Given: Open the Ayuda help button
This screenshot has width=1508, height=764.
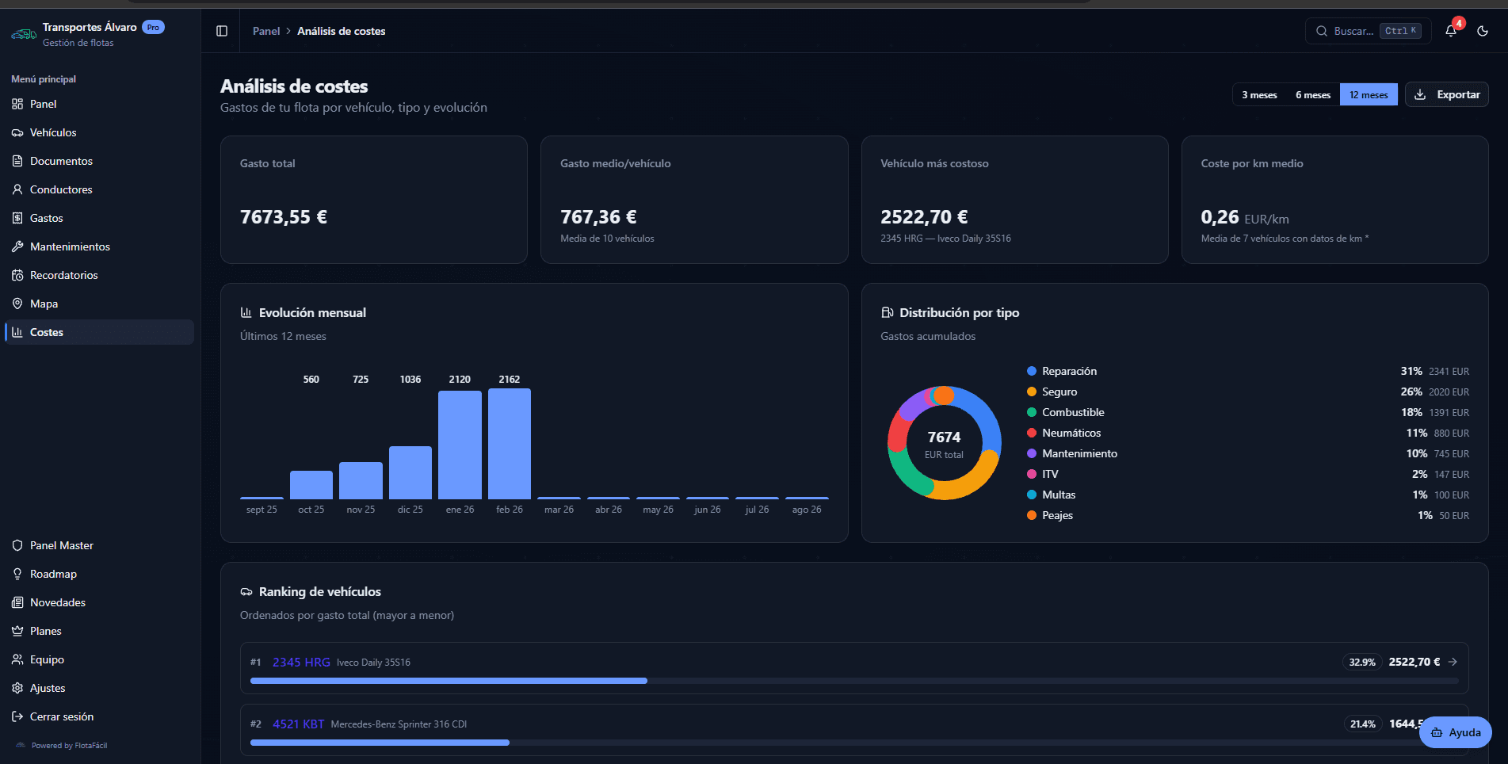Looking at the screenshot, I should (x=1456, y=732).
